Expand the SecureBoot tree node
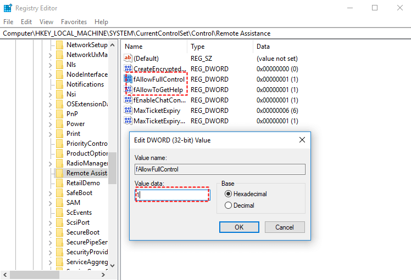The width and height of the screenshot is (411, 280). [x=51, y=233]
